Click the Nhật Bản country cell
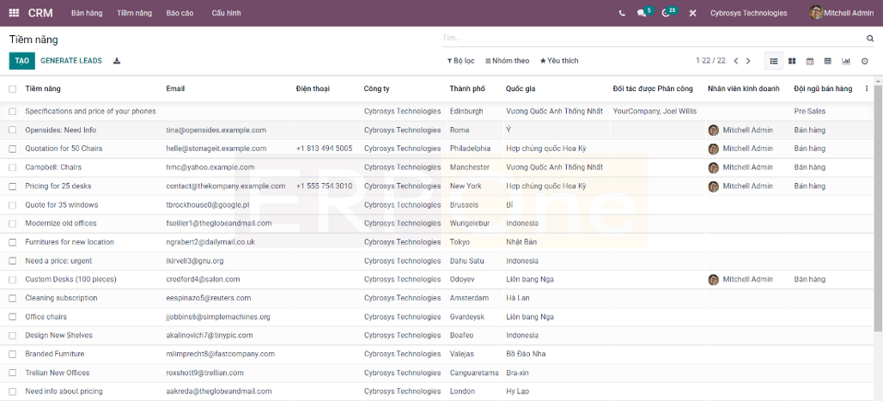This screenshot has width=883, height=401. click(521, 242)
